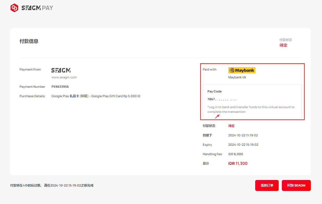Click the virtual account transfer instruction note
322x204 pixels.
point(251,109)
